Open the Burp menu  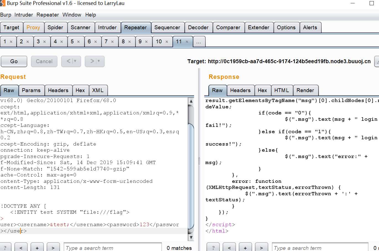tap(6, 15)
